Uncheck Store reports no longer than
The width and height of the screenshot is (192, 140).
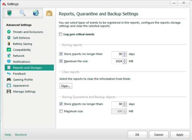pos(61,54)
